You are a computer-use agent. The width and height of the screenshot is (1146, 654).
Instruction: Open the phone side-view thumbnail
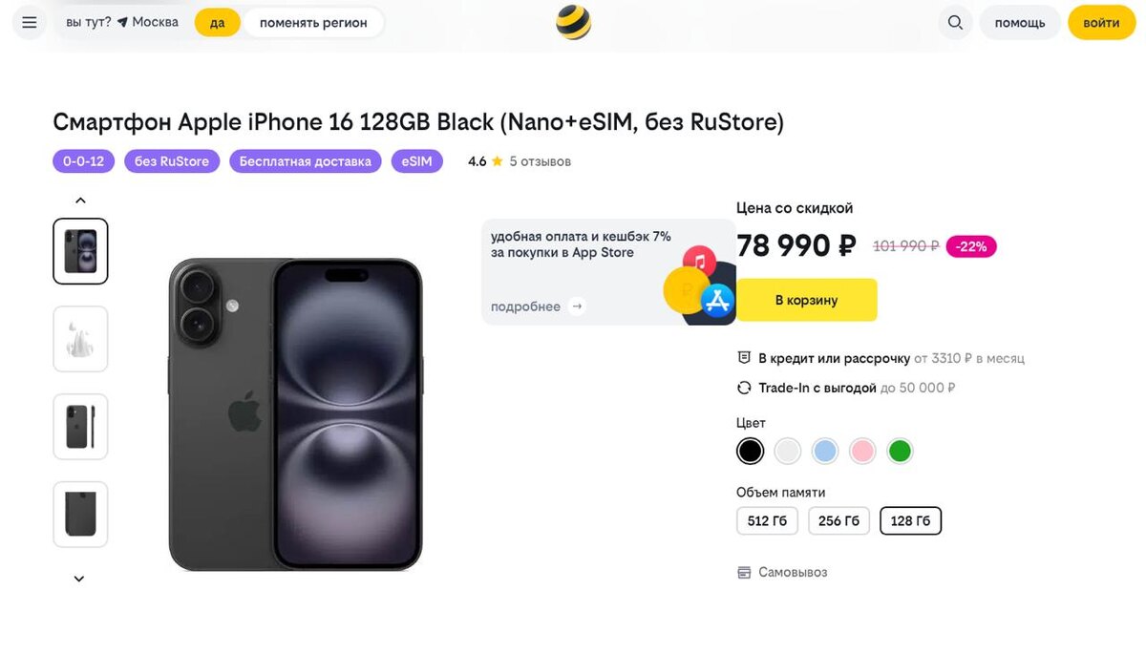[x=80, y=427]
